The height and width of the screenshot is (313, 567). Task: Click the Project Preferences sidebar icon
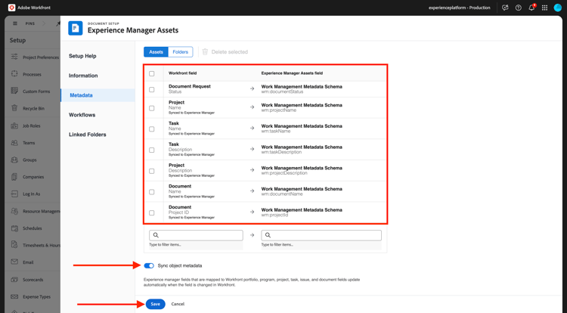click(x=14, y=57)
